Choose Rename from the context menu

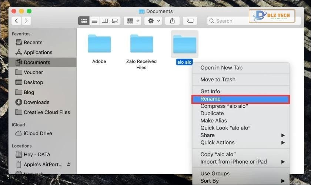coord(210,99)
